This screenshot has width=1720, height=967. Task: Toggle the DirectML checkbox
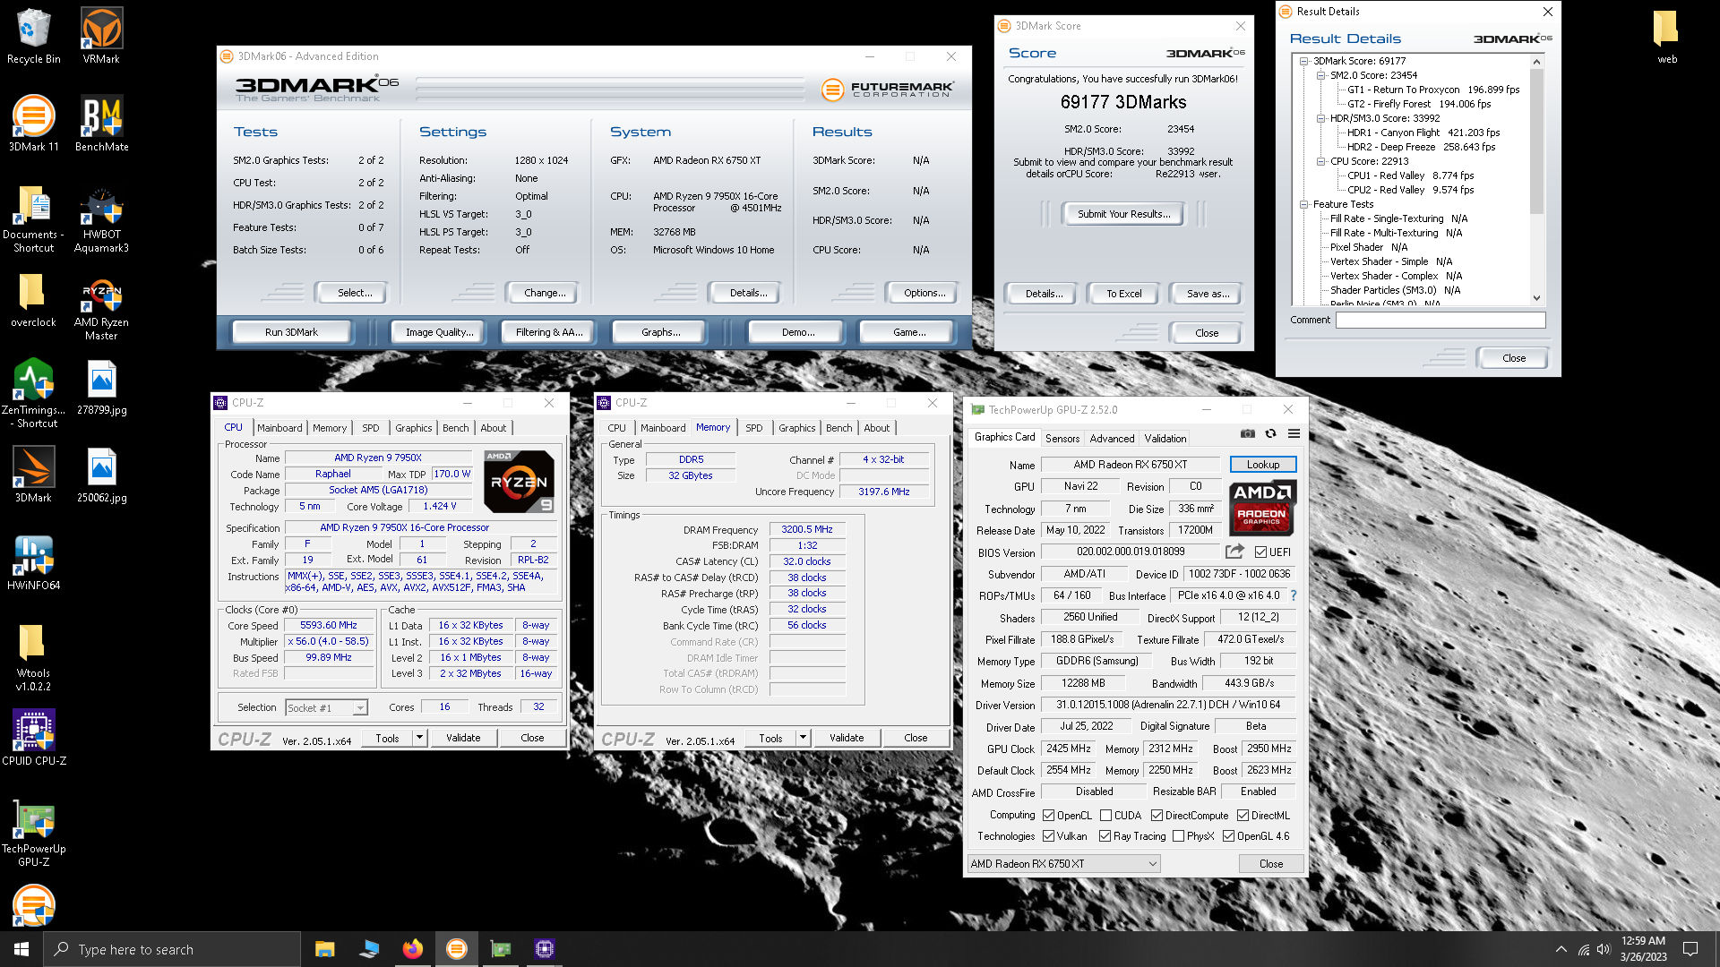tap(1243, 816)
